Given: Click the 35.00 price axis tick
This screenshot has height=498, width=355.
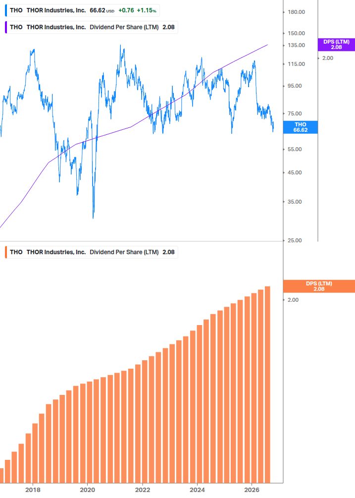Looking at the screenshot, I should 295,202.
